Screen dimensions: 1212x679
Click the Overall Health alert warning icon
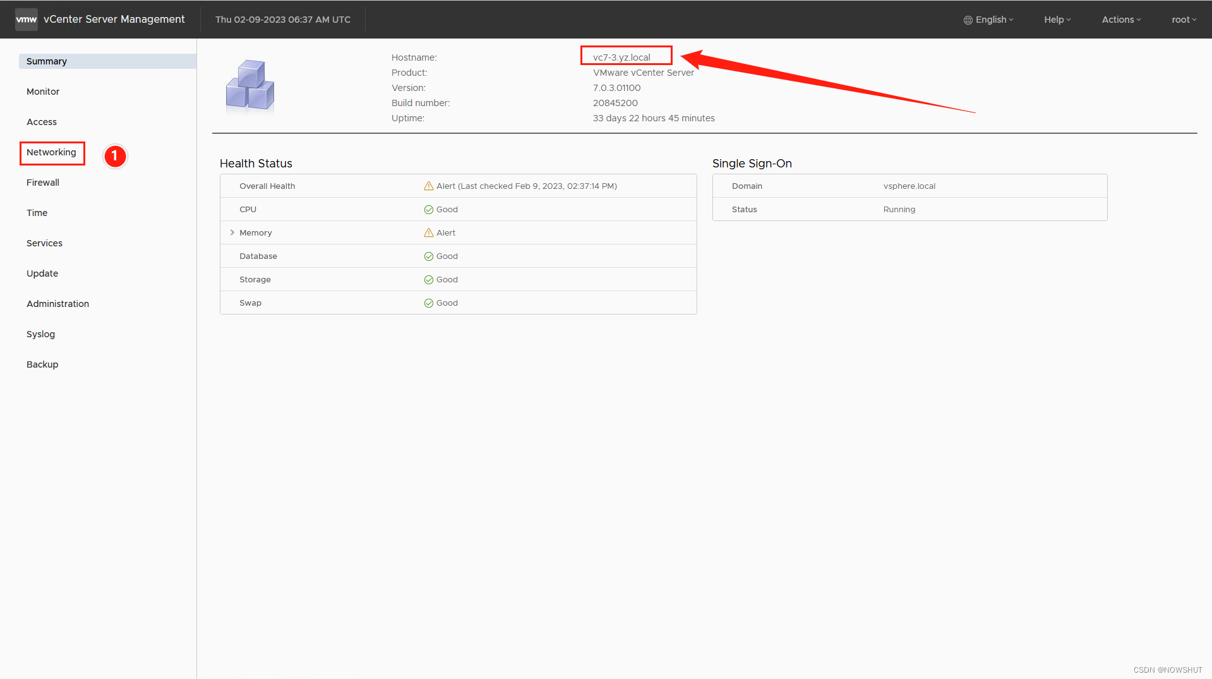click(x=429, y=186)
